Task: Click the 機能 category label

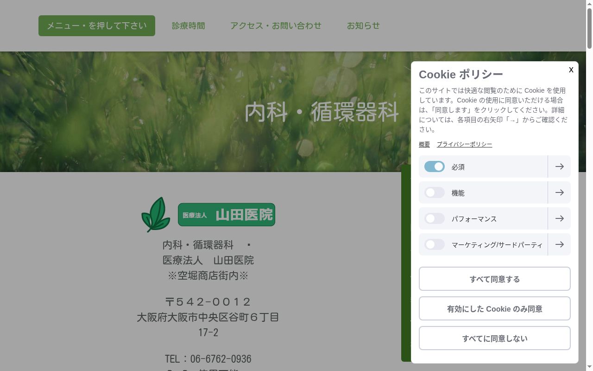Action: click(458, 193)
